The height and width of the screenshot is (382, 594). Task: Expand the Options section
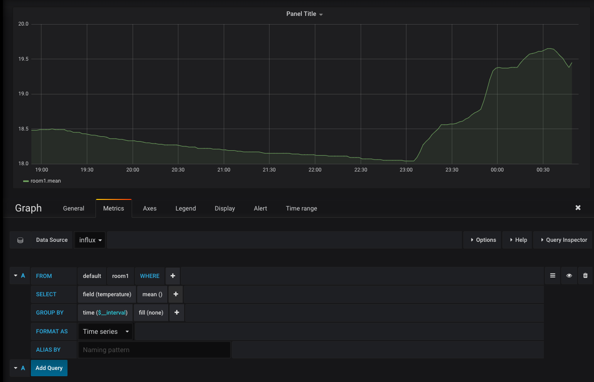point(482,240)
